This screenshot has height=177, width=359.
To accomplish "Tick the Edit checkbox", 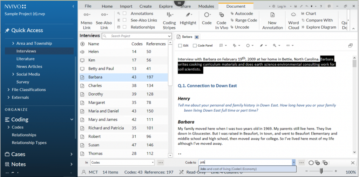I will click(180, 46).
